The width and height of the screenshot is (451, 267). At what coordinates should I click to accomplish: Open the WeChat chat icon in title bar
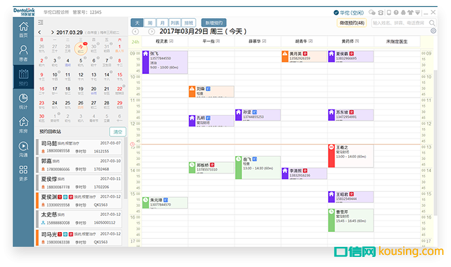tap(372, 12)
